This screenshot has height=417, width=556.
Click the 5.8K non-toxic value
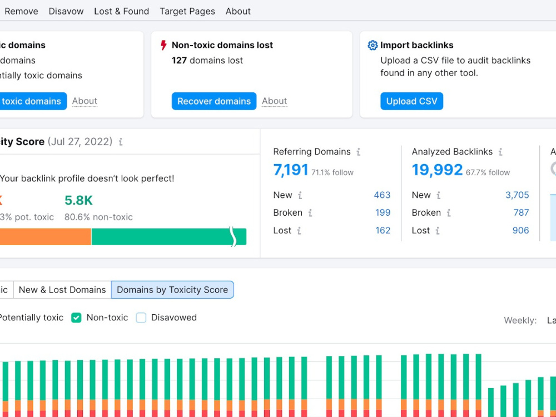[x=78, y=201]
